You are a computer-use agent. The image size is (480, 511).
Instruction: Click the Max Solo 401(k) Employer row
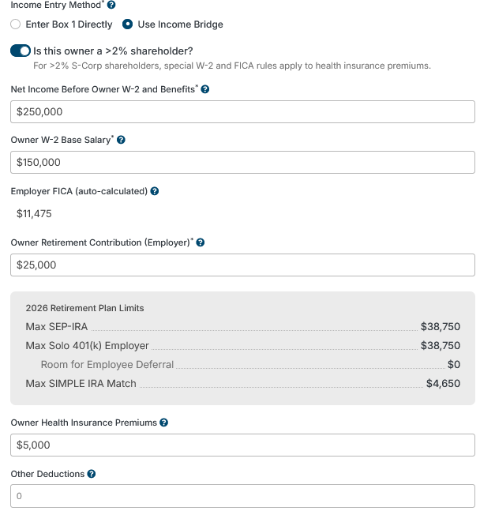coord(243,345)
